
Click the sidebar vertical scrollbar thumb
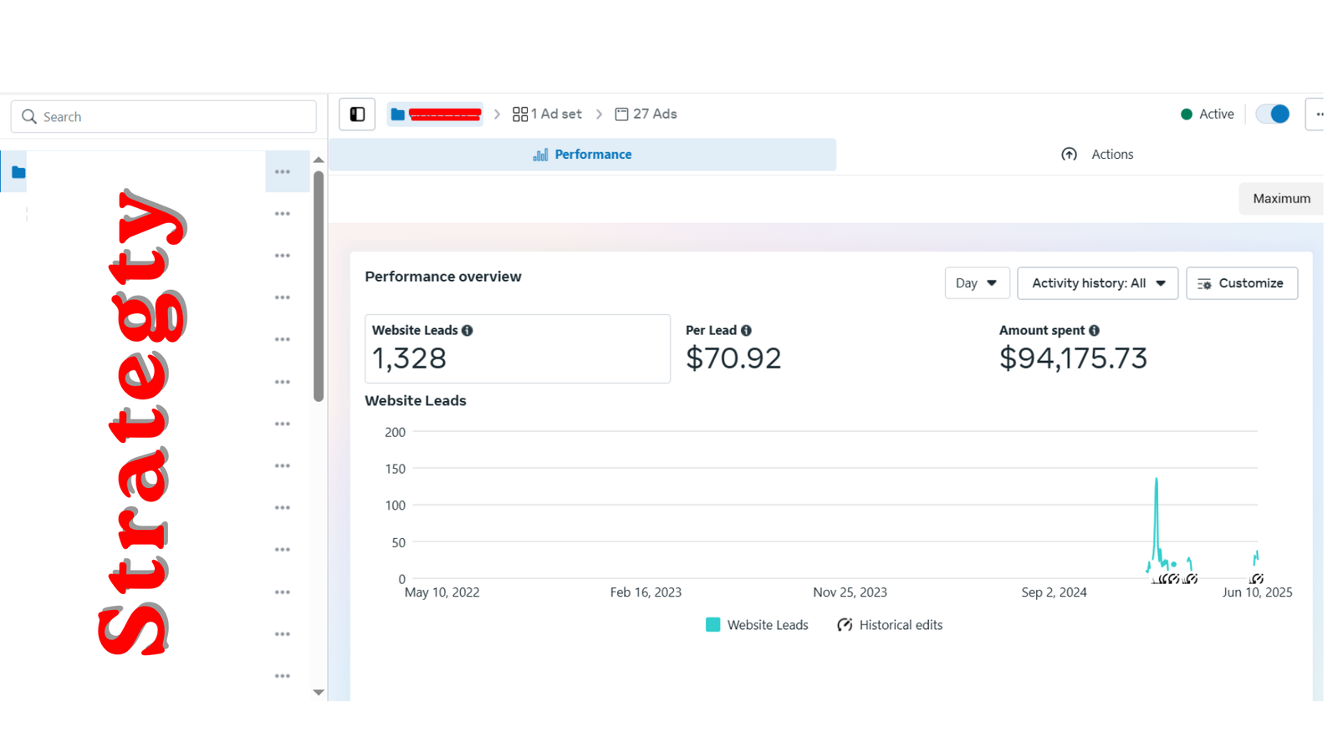click(319, 287)
